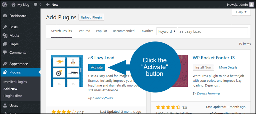Screen dimensions: 256x114
Task: Open More Details for WP Rocket Footer JS
Action: coord(228,67)
